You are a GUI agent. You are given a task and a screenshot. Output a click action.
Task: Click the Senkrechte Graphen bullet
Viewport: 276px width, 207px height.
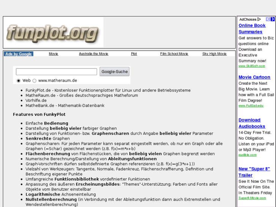[x=48, y=139]
